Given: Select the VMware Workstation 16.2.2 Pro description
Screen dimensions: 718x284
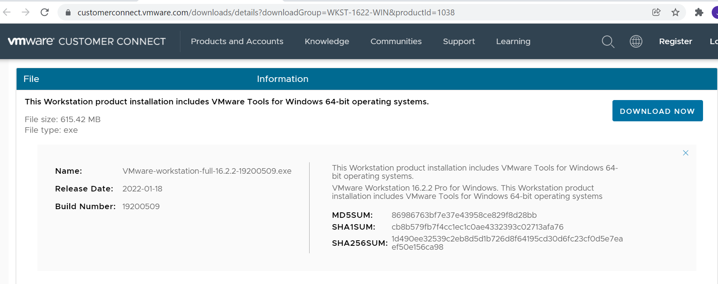Looking at the screenshot, I should [x=467, y=192].
